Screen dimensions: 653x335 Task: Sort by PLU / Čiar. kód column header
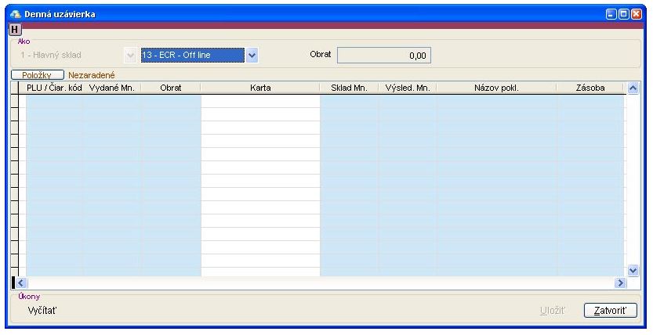coord(54,88)
